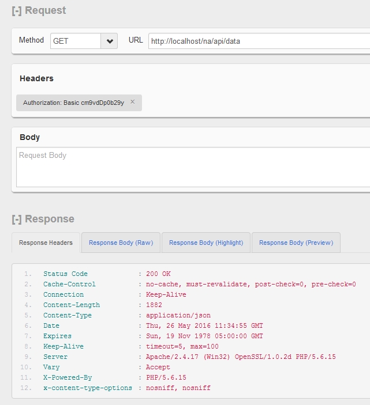Click the 'timeout=5, max=100' value

(x=182, y=346)
